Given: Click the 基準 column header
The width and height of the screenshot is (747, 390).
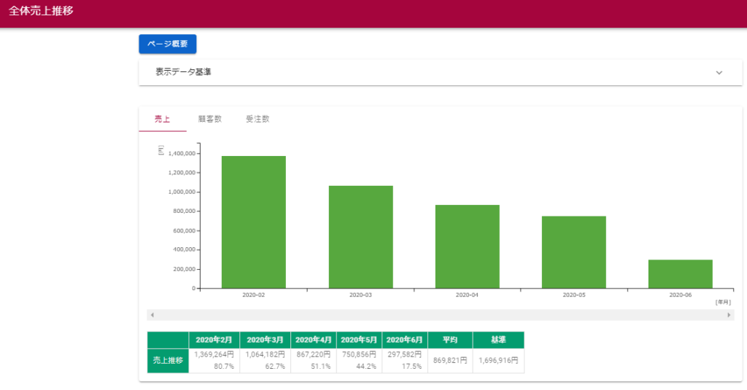Looking at the screenshot, I should click(x=498, y=340).
